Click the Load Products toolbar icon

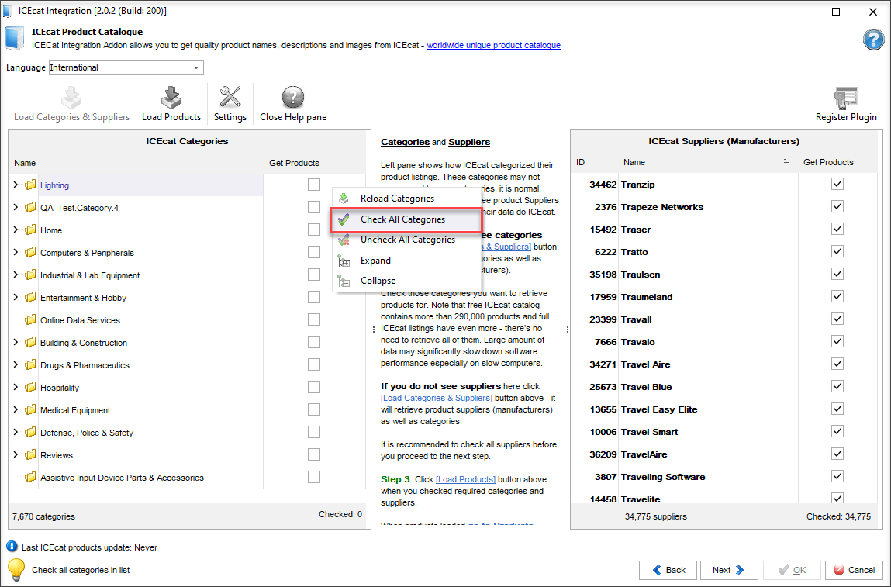[171, 97]
